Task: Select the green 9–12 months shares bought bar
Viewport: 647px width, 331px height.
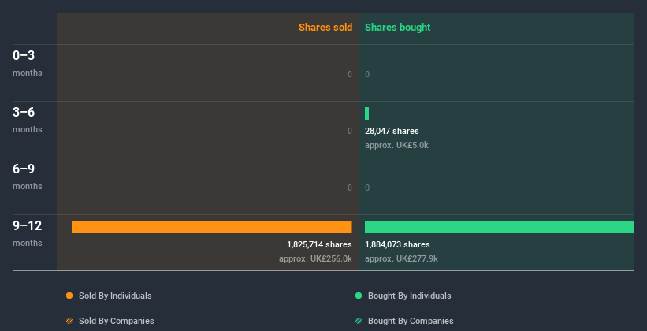Action: [500, 227]
